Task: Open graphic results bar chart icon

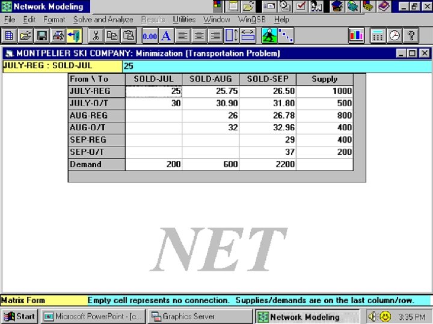Action: [x=356, y=35]
